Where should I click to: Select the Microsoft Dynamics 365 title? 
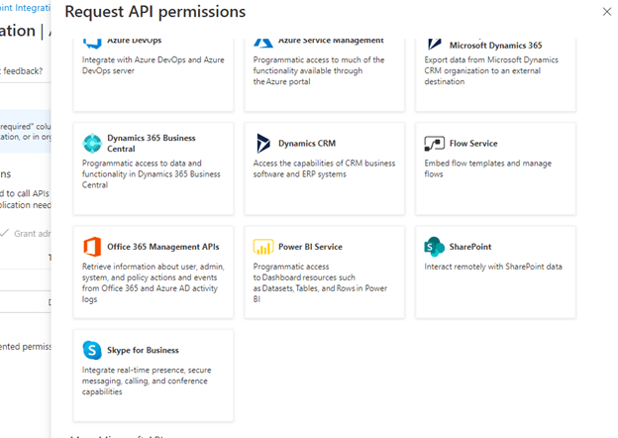tap(496, 46)
